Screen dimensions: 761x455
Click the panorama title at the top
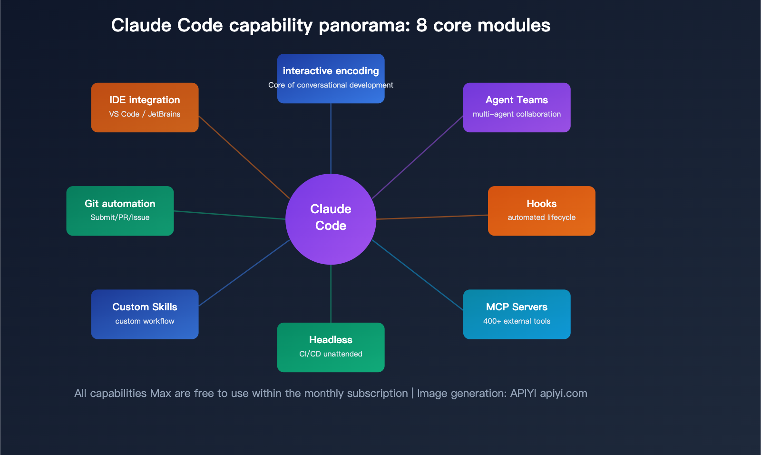point(331,26)
